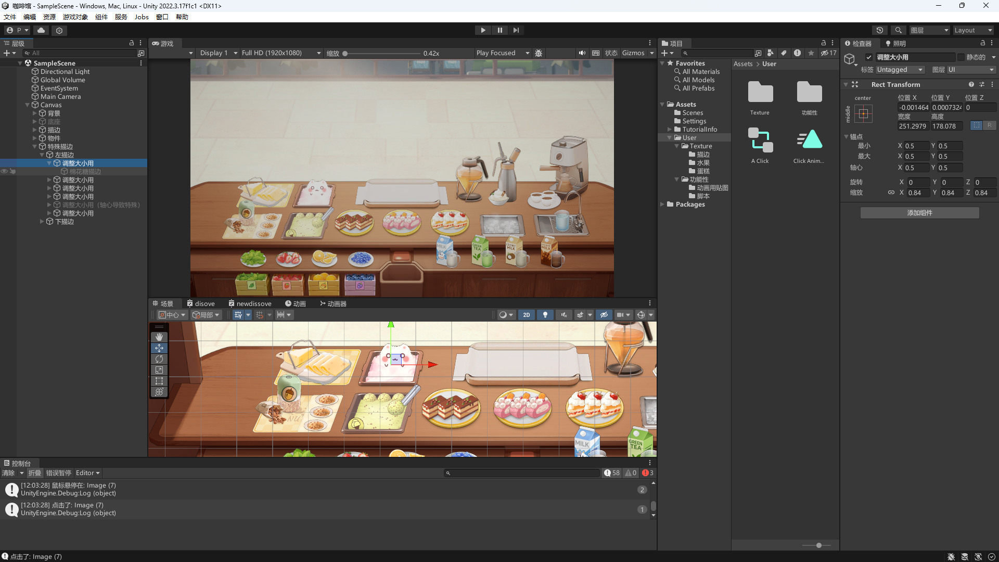Click the Play button
The height and width of the screenshot is (562, 999).
click(x=483, y=30)
